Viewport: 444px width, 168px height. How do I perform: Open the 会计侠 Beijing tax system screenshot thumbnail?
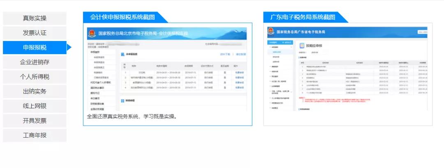(x=167, y=69)
